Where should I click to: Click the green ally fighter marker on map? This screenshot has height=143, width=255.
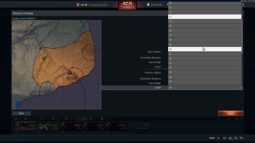[43, 58]
